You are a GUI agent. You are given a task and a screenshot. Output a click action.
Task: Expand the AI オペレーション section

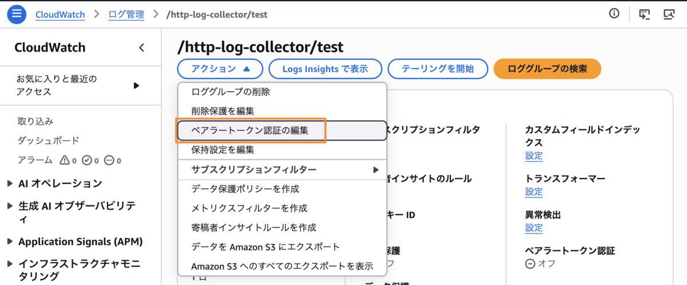coord(10,184)
